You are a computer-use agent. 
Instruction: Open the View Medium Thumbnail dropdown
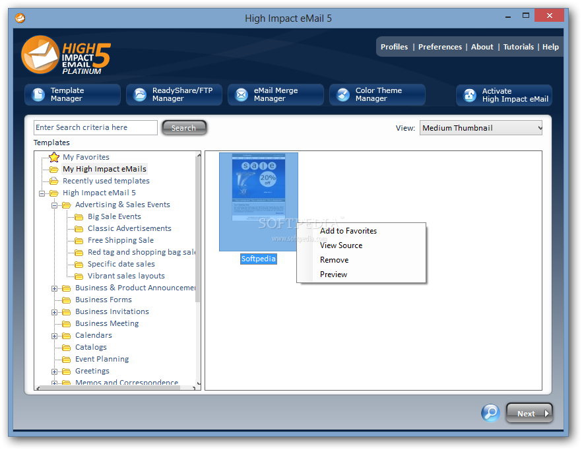(480, 128)
